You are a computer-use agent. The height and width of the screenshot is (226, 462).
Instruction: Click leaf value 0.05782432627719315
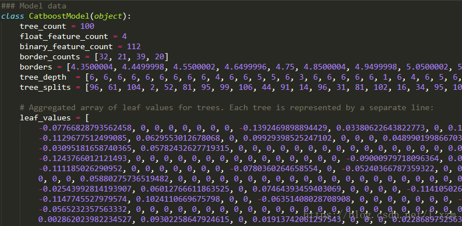click(x=185, y=149)
